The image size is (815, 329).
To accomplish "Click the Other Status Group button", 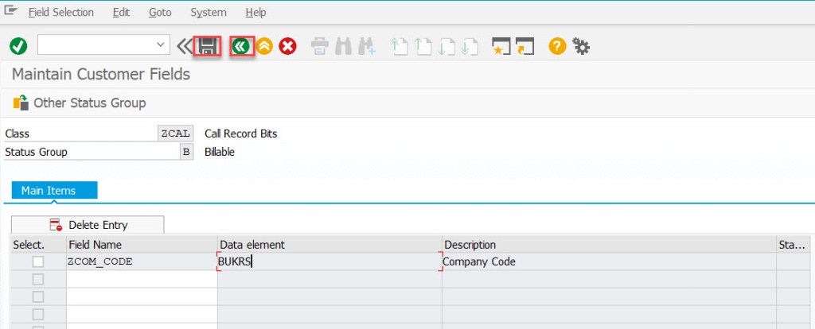I will [x=80, y=103].
